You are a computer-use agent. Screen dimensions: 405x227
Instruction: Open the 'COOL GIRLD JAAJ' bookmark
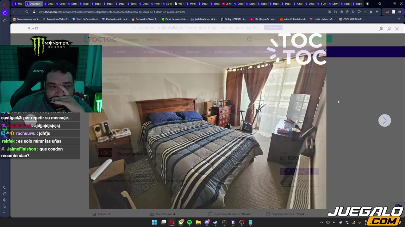tap(352, 19)
